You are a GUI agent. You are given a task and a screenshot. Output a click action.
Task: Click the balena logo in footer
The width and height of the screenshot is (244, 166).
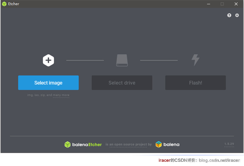pyautogui.click(x=167, y=145)
